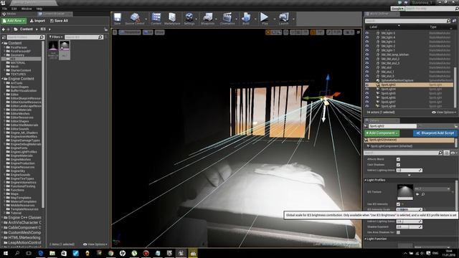Sort outliner by Type column header
The width and height of the screenshot is (459, 258).
pyautogui.click(x=433, y=27)
